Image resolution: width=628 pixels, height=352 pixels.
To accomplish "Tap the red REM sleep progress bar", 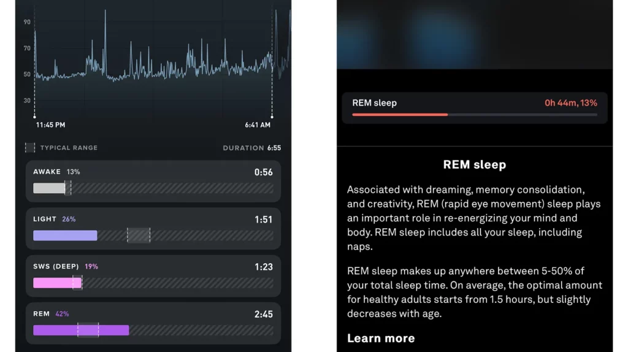I will coord(400,115).
